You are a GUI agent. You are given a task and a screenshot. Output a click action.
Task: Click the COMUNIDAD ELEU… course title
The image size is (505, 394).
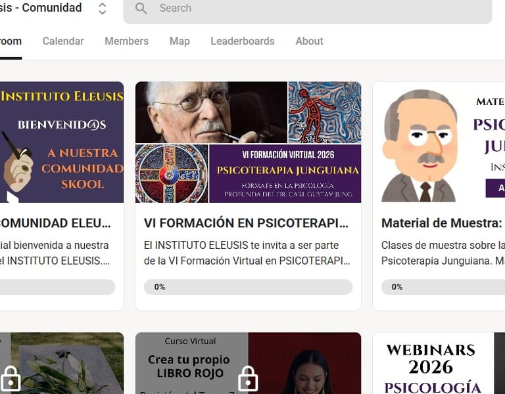[55, 223]
